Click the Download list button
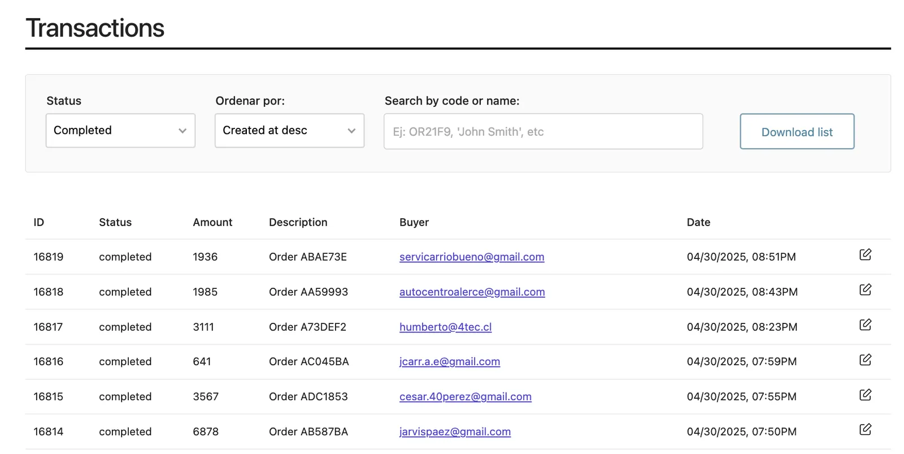Image resolution: width=904 pixels, height=454 pixels. coord(797,132)
